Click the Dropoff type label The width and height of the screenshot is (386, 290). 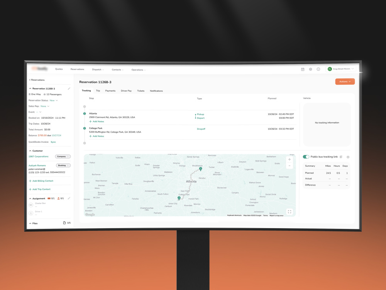[201, 129]
